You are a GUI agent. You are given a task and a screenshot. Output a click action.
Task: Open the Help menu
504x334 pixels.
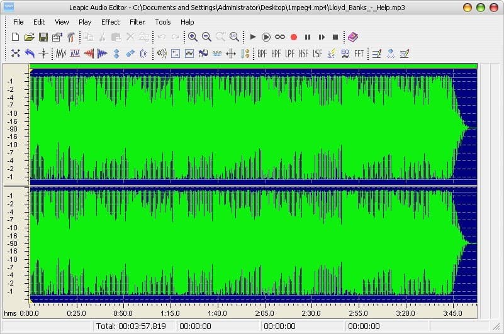click(x=187, y=22)
